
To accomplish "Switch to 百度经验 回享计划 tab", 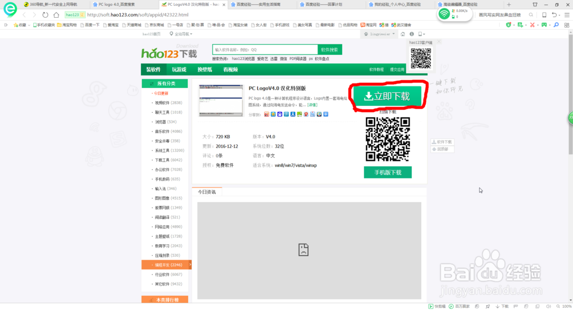I will [324, 5].
